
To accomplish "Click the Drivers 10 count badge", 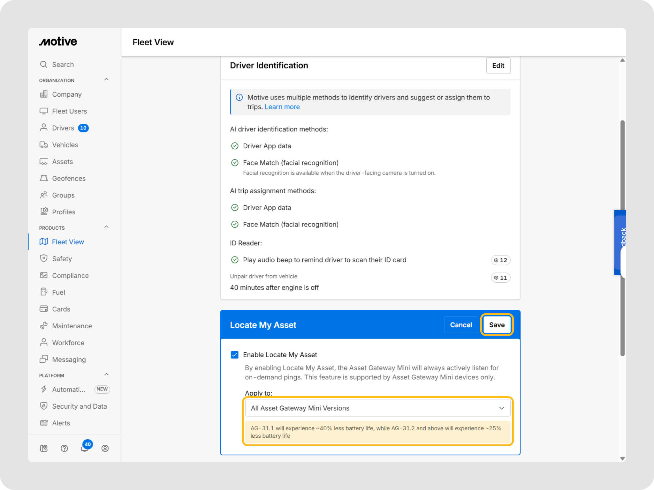I will point(83,128).
